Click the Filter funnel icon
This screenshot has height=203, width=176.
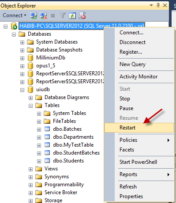(63, 15)
